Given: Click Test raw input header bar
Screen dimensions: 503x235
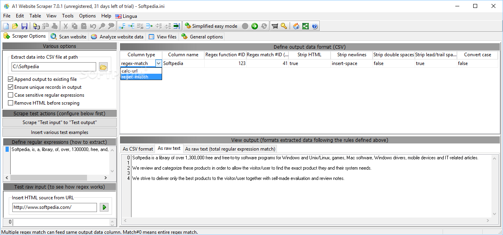Looking at the screenshot, I should coord(60,187).
